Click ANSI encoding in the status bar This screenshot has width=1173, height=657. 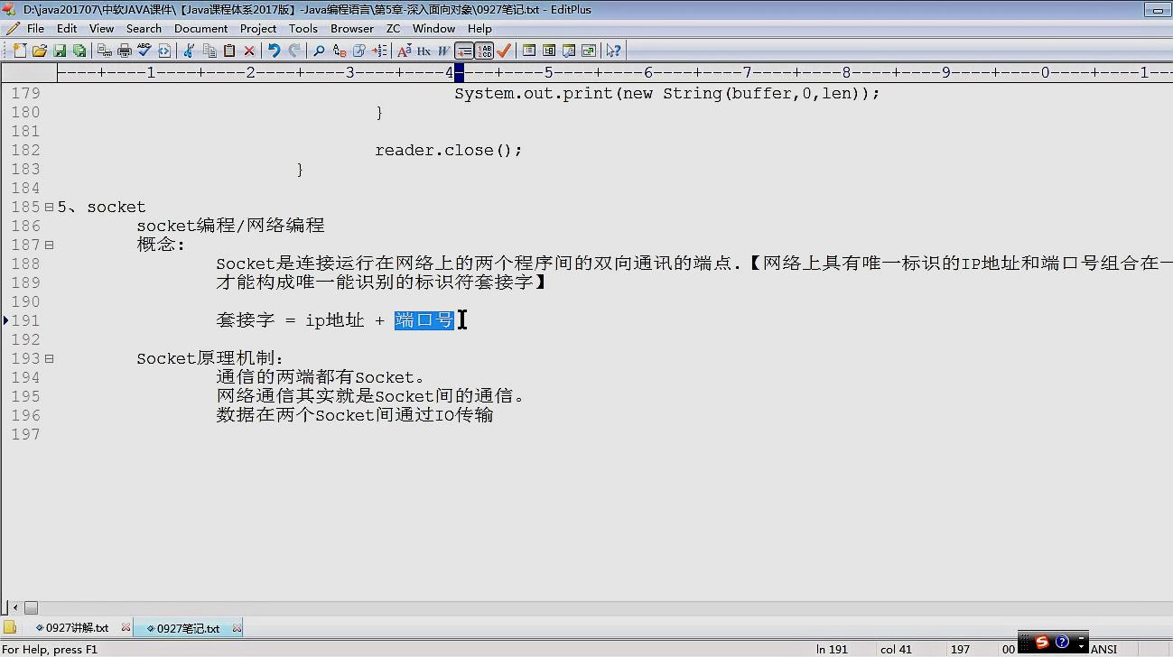1103,649
